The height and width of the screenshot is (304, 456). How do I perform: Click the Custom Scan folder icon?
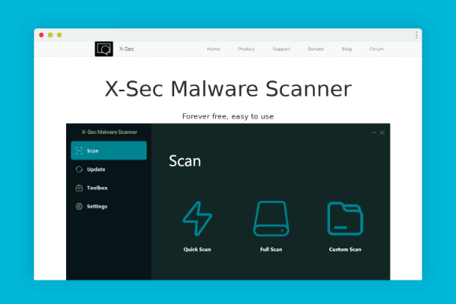point(345,218)
